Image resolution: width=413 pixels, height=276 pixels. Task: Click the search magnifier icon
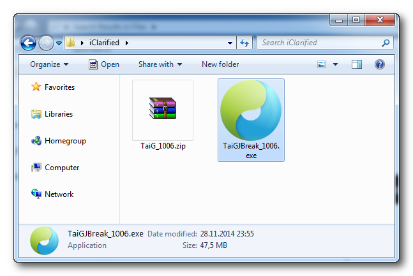pyautogui.click(x=385, y=43)
